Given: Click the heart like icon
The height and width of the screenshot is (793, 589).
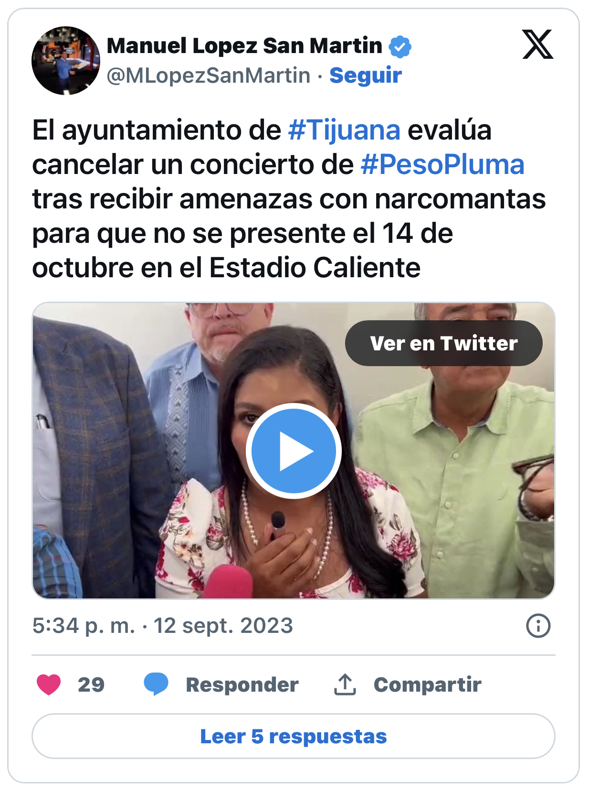Looking at the screenshot, I should pyautogui.click(x=49, y=684).
